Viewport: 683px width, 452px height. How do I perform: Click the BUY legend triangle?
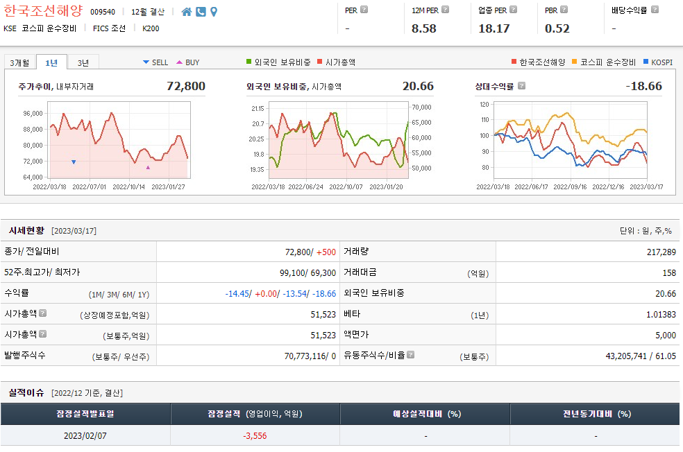point(180,62)
